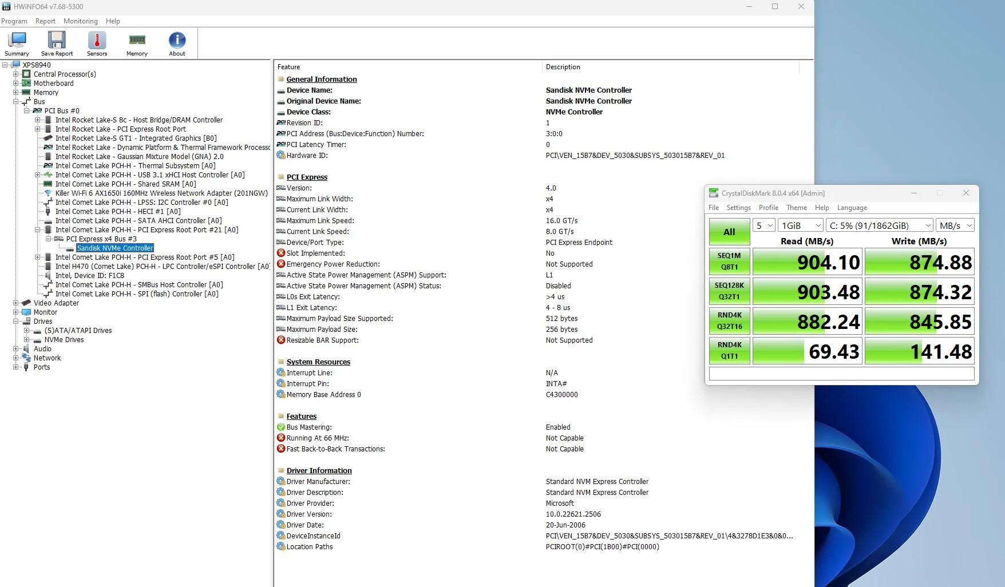Open the test count dropdown showing 5

764,225
